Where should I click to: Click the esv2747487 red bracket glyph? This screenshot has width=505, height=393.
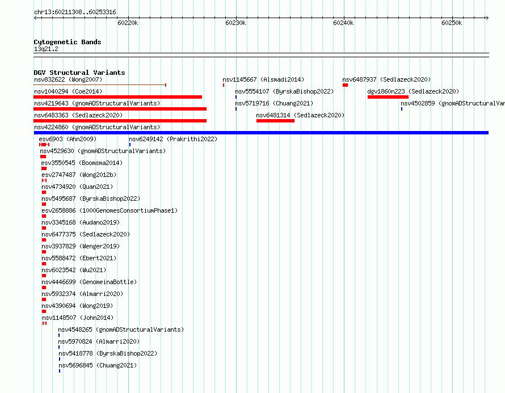coord(44,180)
